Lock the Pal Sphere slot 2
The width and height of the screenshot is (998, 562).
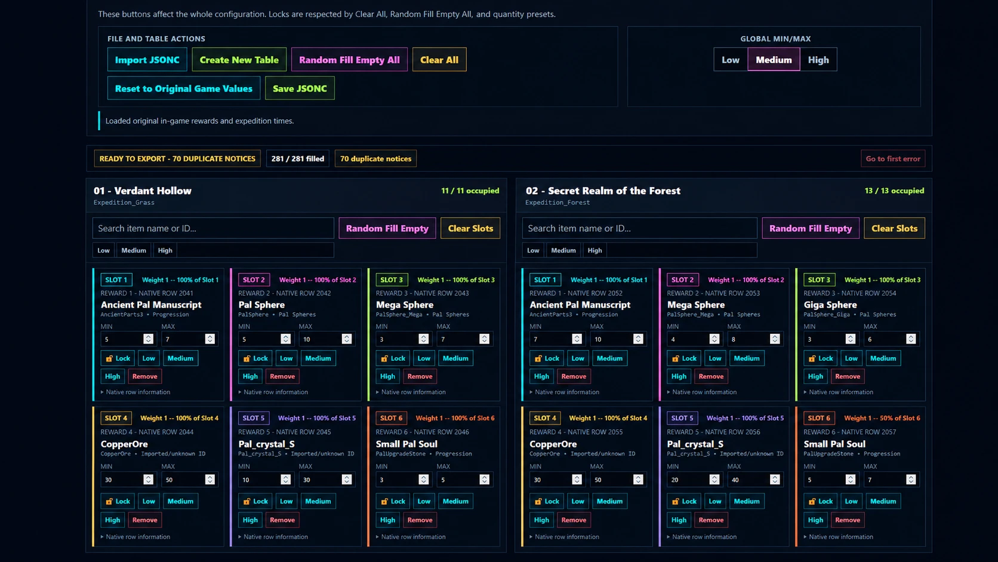tap(255, 358)
